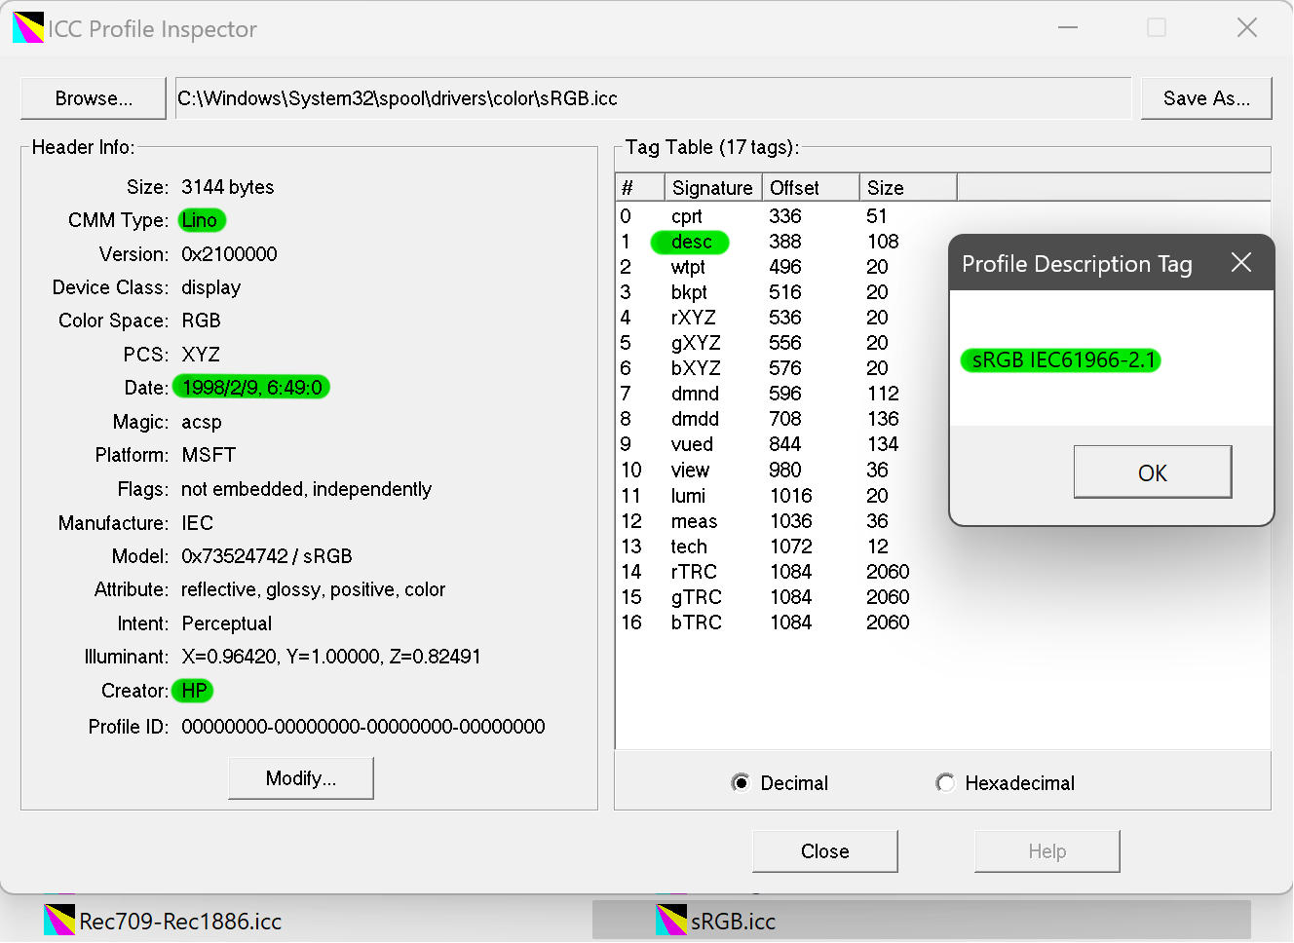Click the Rec709-Rec1886.icc file icon
The height and width of the screenshot is (943, 1294).
(59, 921)
